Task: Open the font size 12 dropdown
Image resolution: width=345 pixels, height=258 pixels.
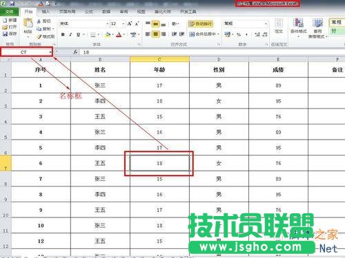Action: coord(124,23)
